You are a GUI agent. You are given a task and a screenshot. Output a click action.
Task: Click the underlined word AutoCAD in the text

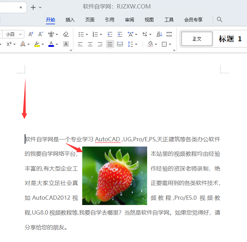[x=108, y=139]
